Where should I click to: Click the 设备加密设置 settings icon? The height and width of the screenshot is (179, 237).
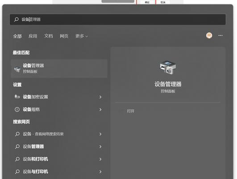[x=17, y=97]
